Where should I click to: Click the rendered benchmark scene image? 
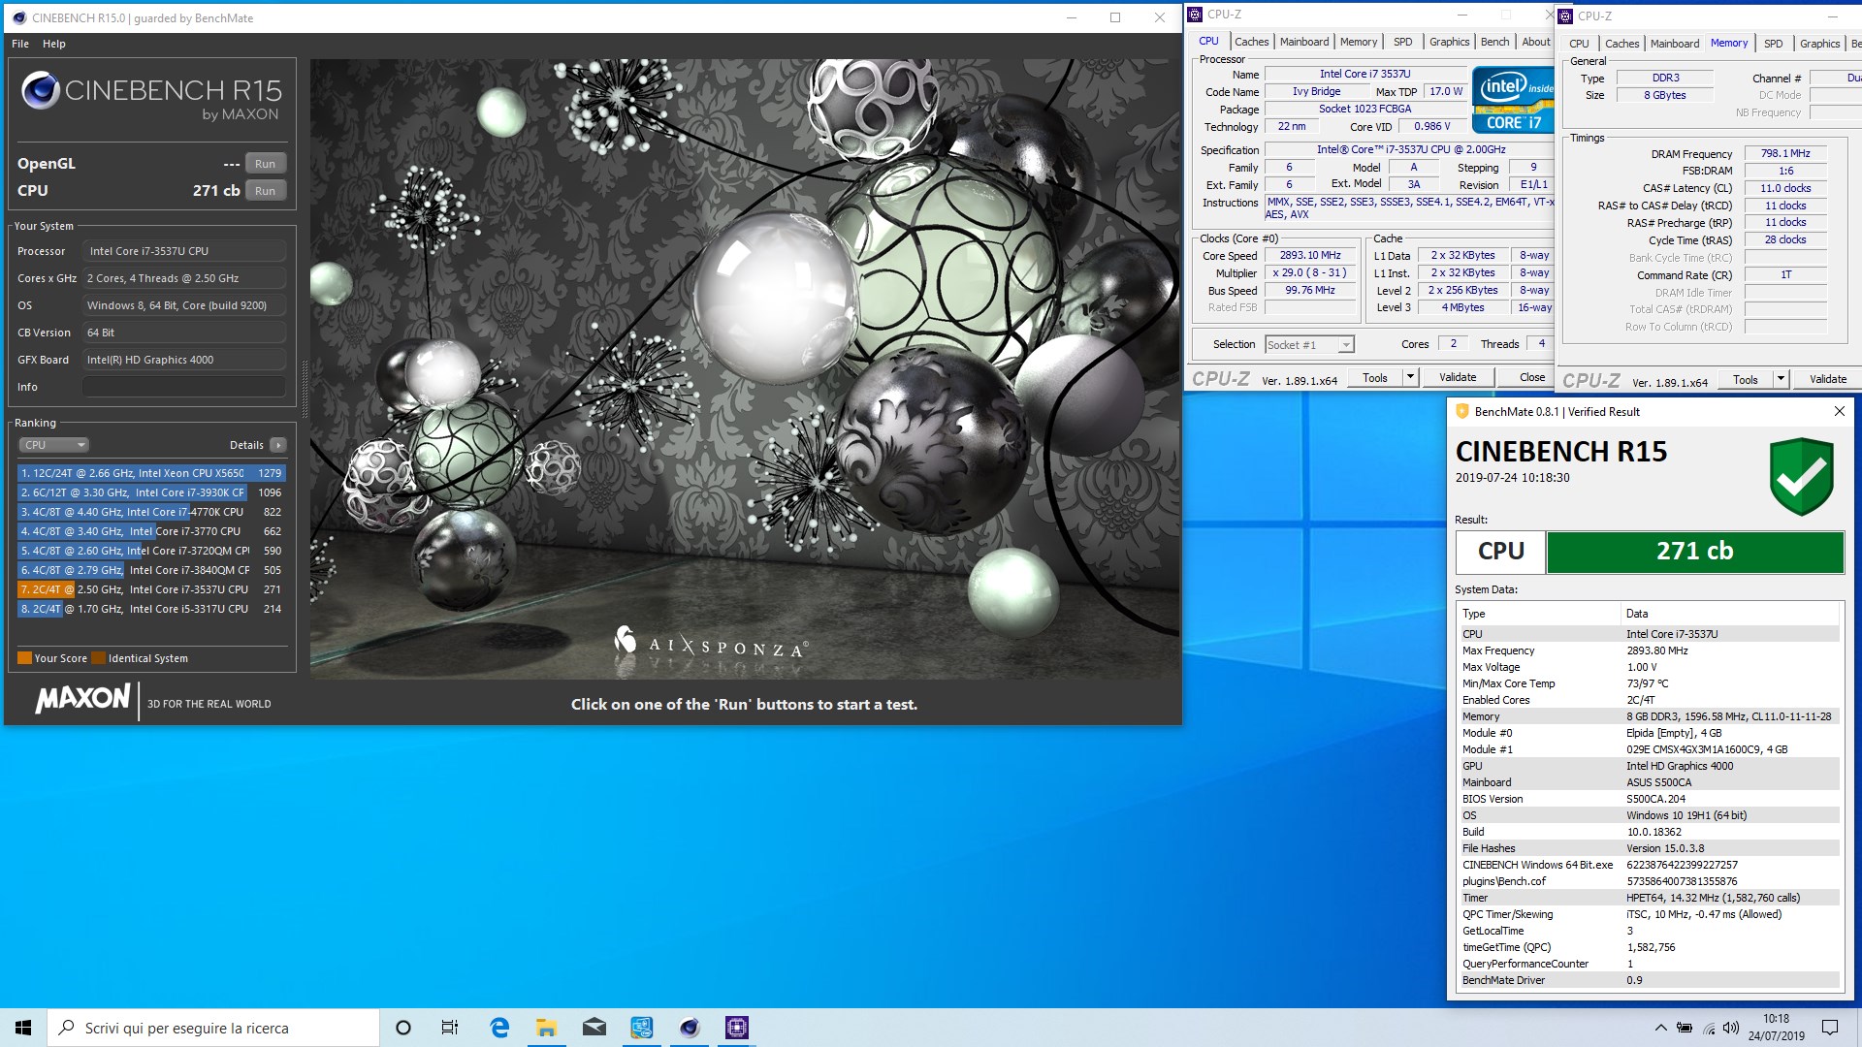[745, 368]
